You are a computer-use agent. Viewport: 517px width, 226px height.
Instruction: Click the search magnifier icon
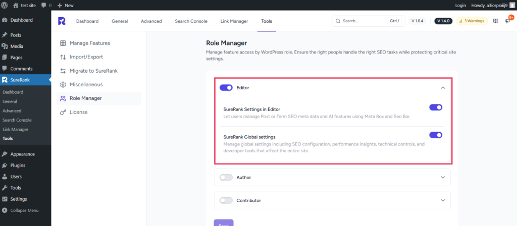coord(338,21)
